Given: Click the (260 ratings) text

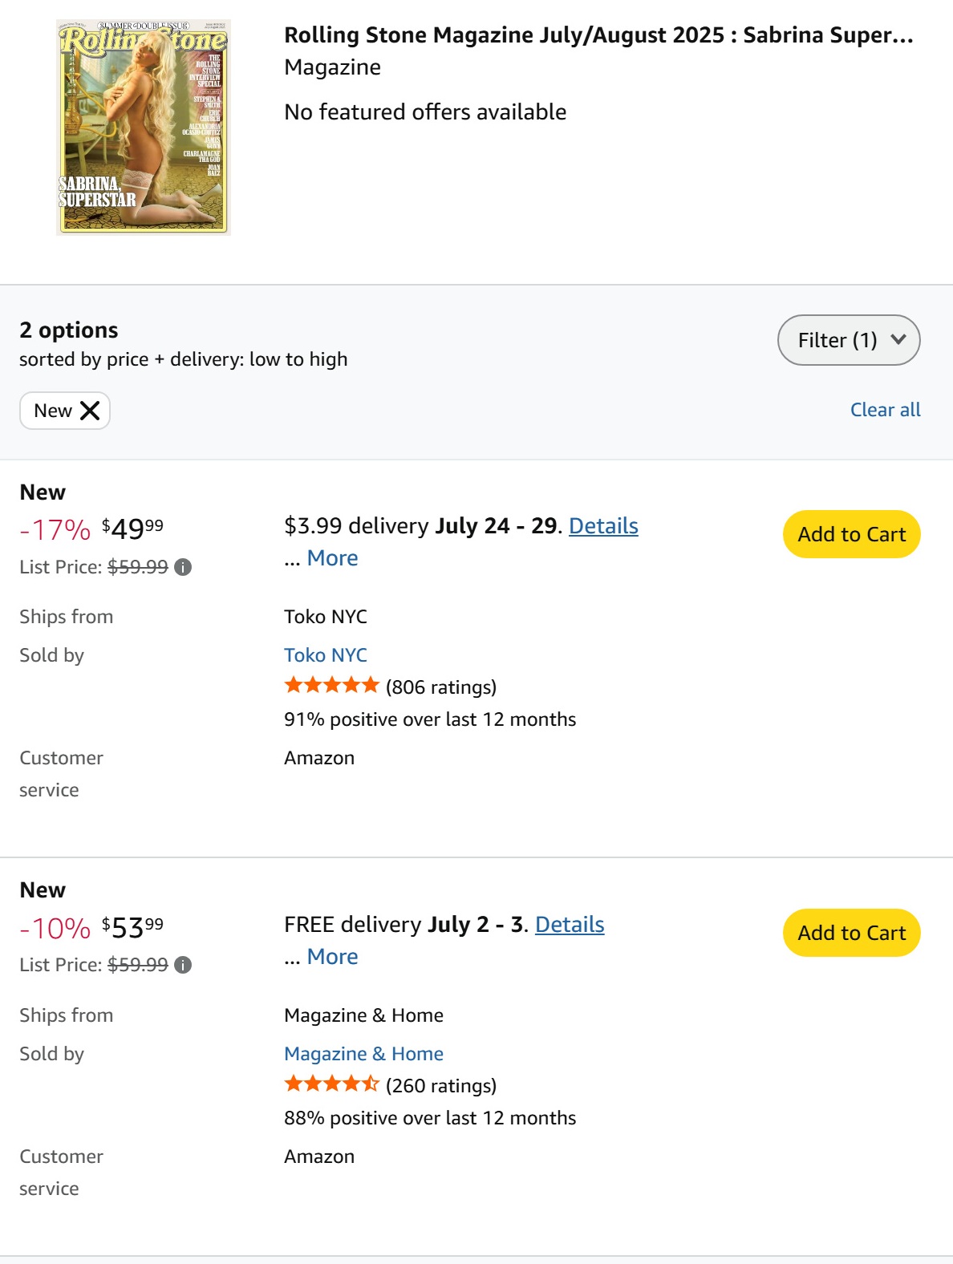Looking at the screenshot, I should [x=441, y=1086].
